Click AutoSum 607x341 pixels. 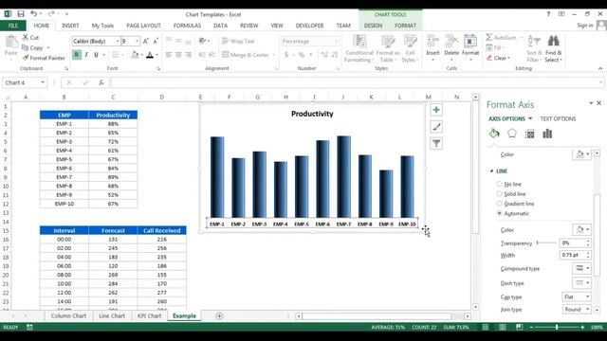point(502,38)
